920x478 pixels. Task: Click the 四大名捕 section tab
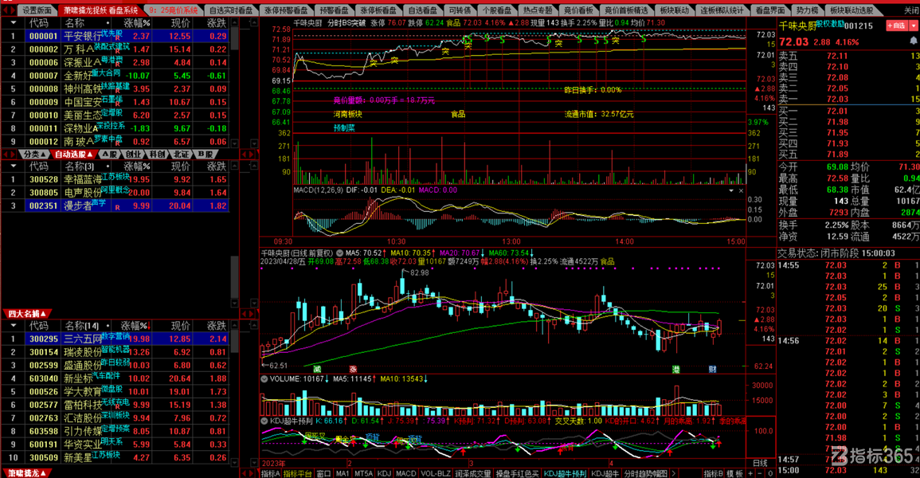26,314
